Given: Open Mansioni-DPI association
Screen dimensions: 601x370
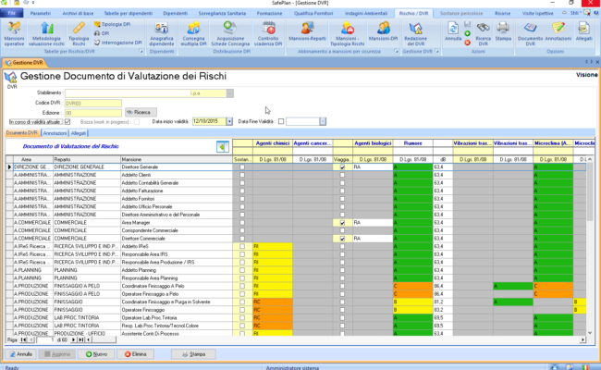Looking at the screenshot, I should click(383, 31).
